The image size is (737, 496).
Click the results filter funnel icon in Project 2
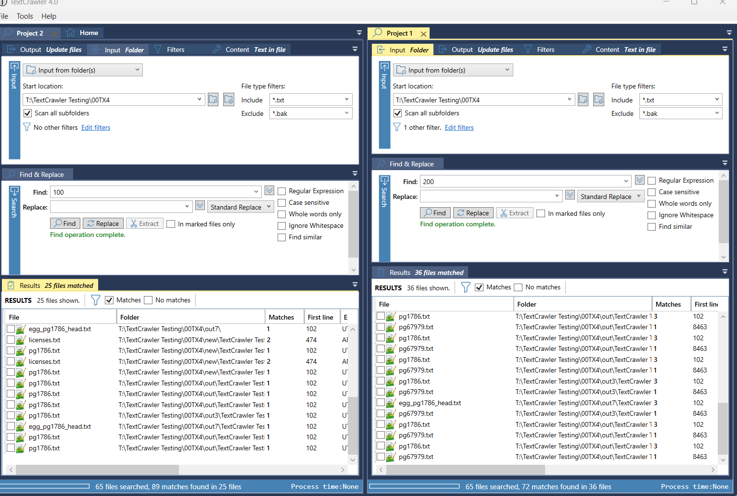click(x=95, y=300)
